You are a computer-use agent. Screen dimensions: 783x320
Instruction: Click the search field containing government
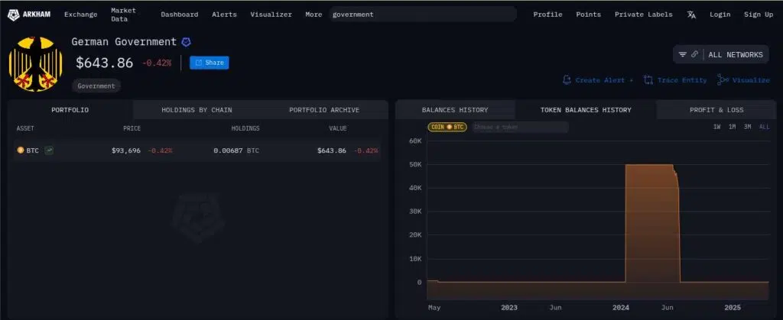[x=423, y=15]
